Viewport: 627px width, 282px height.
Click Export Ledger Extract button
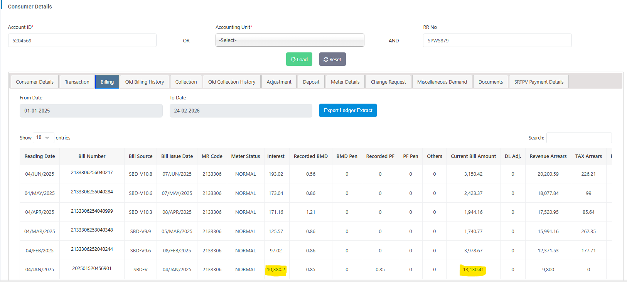[348, 111]
